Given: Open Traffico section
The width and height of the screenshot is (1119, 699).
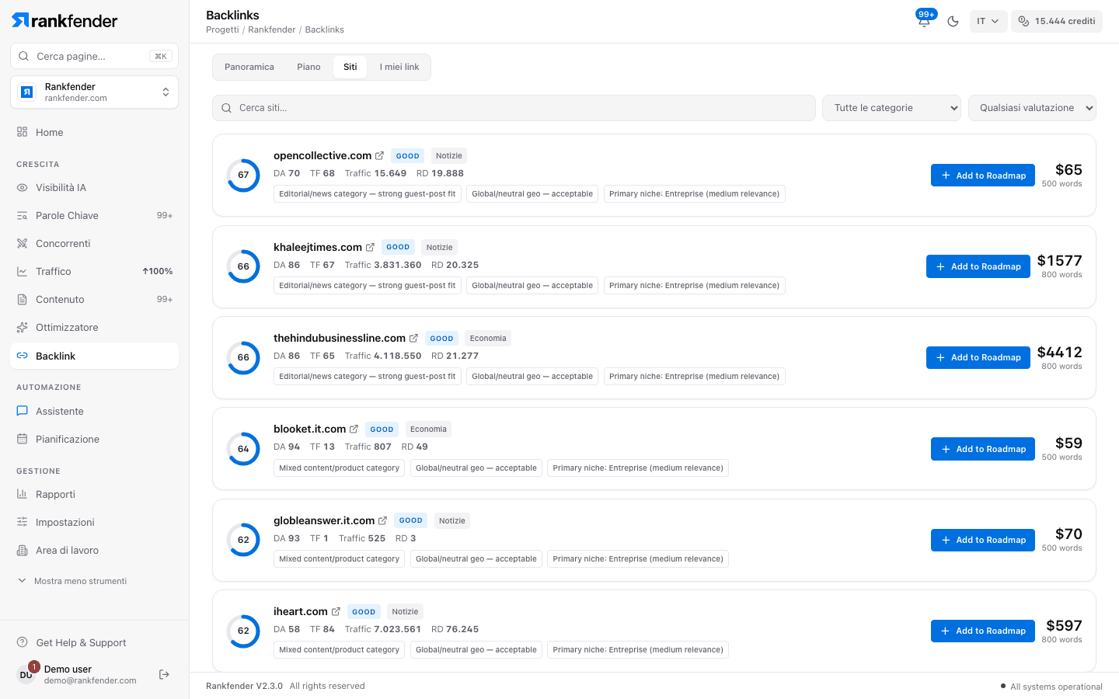Looking at the screenshot, I should pos(94,271).
